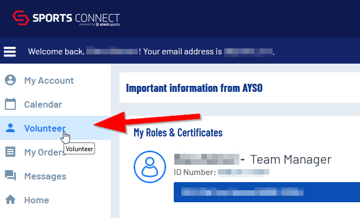Screen dimensions: 360x218
Task: Select the Volunteer menu item
Action: 45,128
